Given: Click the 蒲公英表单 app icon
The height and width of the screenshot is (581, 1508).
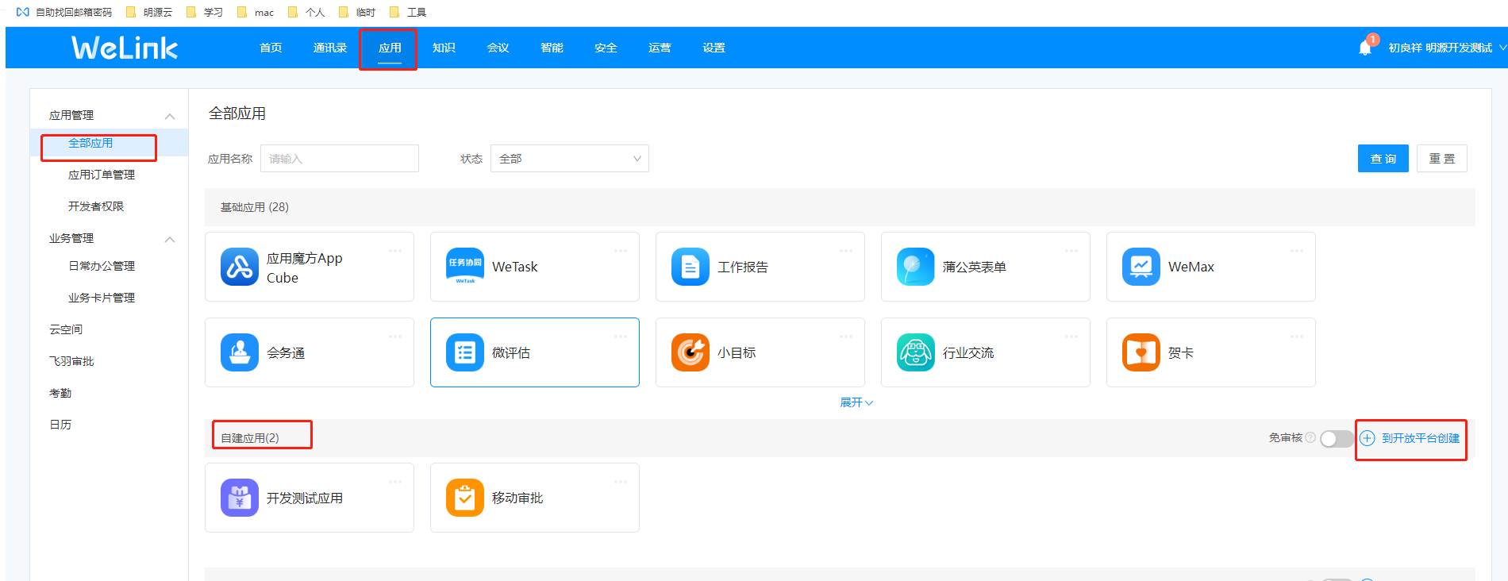Looking at the screenshot, I should [x=916, y=267].
